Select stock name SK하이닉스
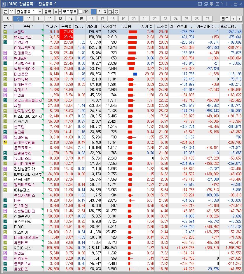Viewport: 244px width, 274px height. point(23,248)
